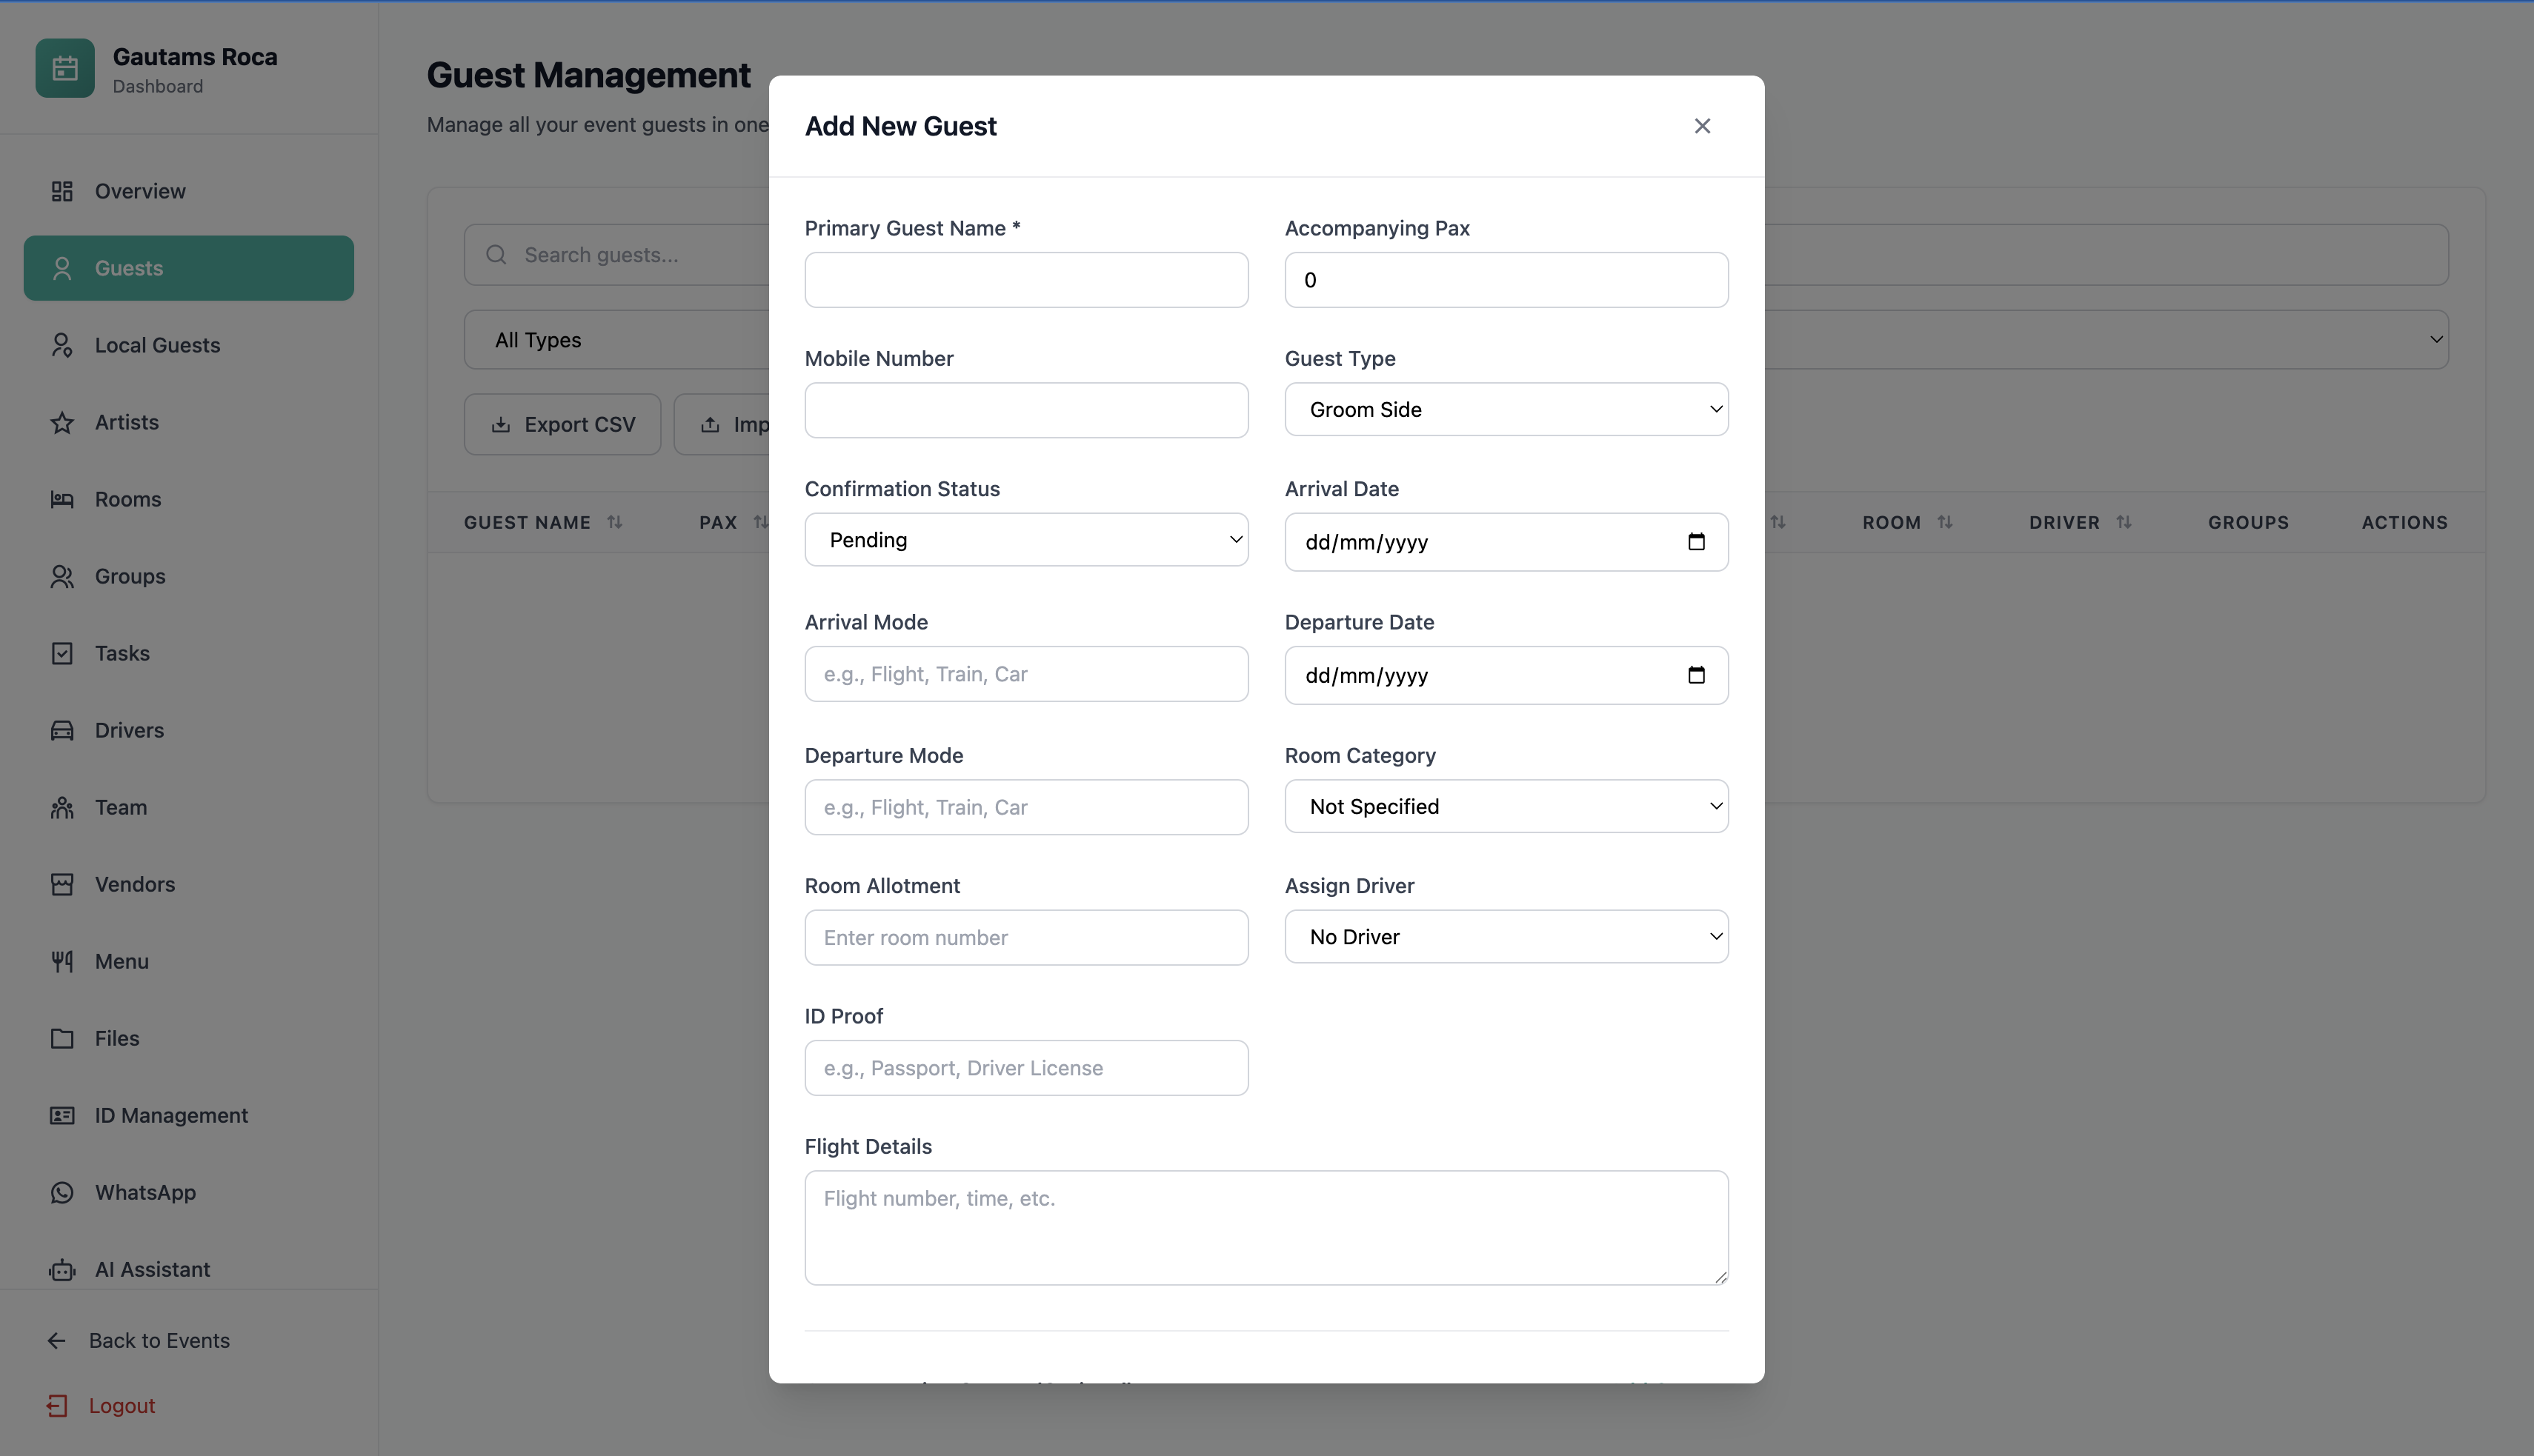The width and height of the screenshot is (2534, 1456).
Task: Expand the Confirmation Status dropdown
Action: tap(1025, 540)
